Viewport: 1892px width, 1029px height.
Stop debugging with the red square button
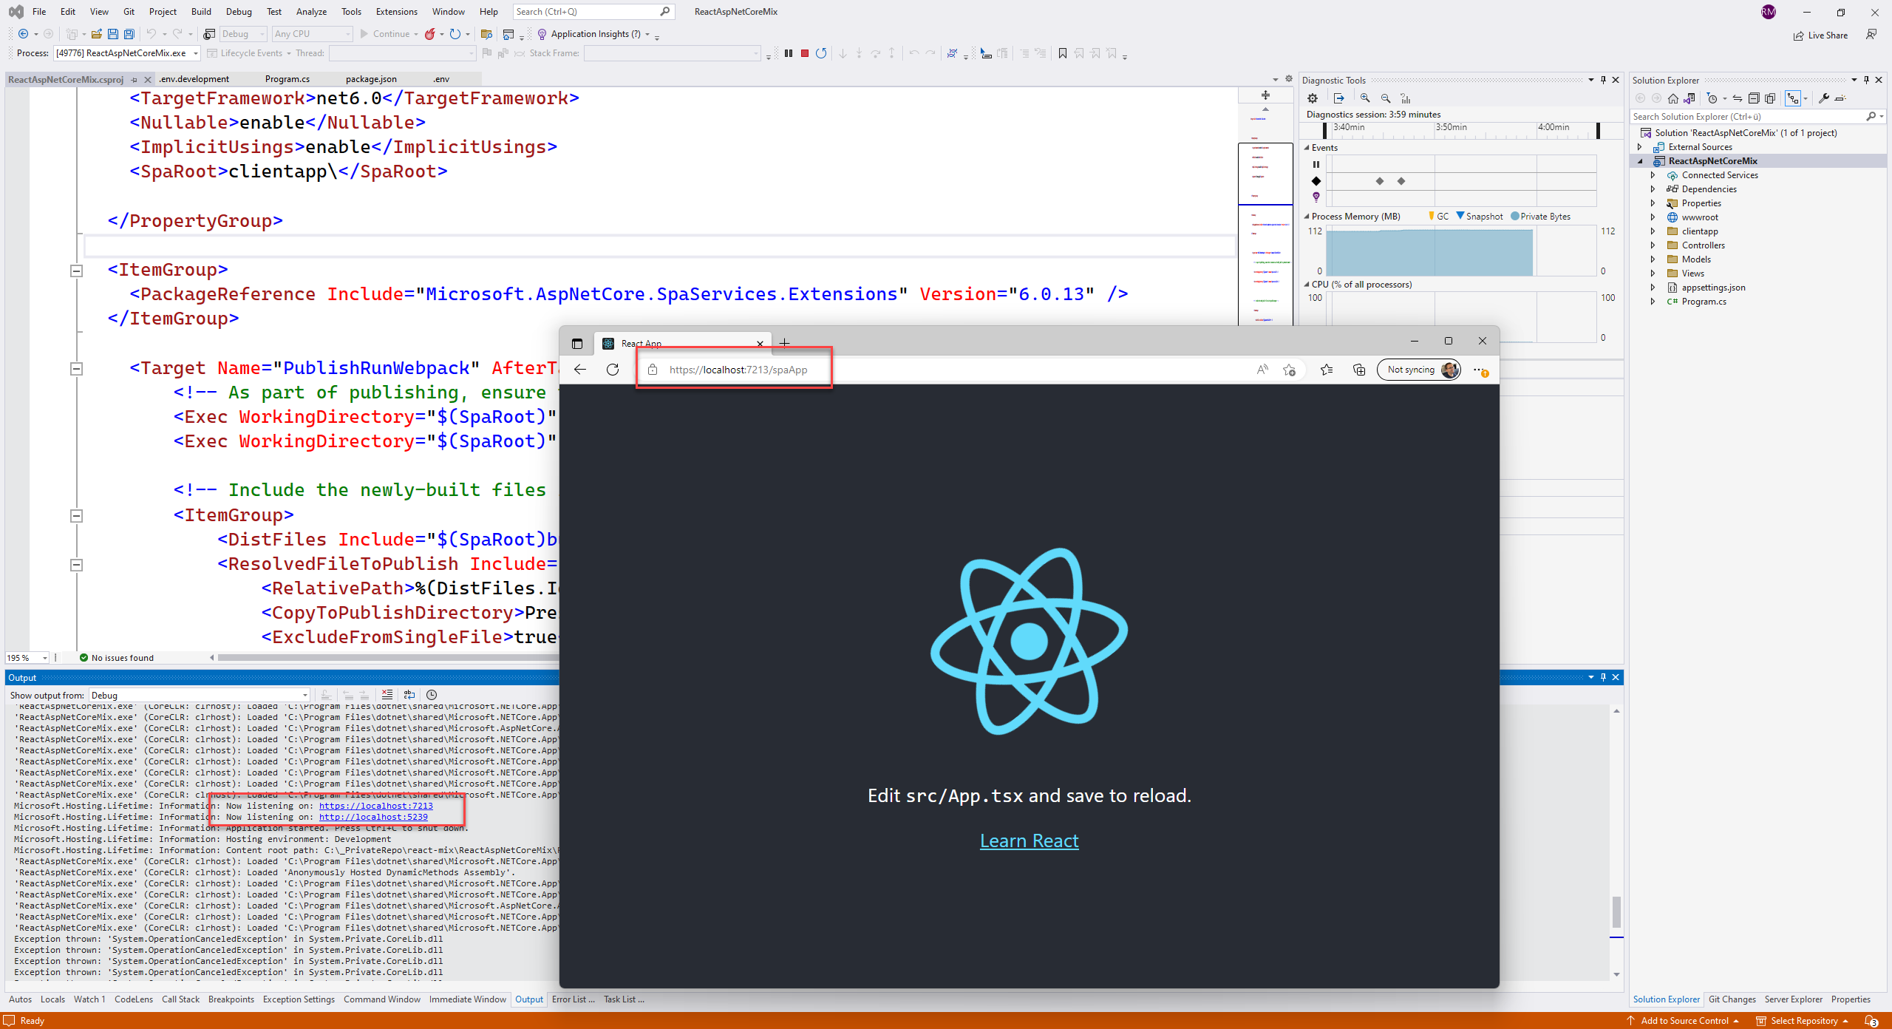click(805, 53)
